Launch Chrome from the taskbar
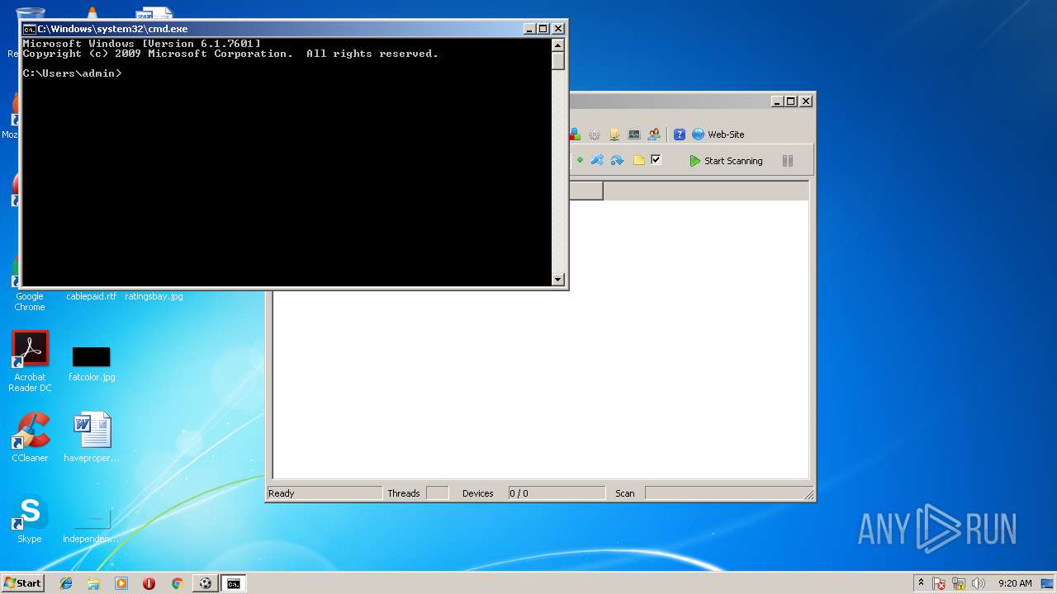The height and width of the screenshot is (594, 1057). pos(177,583)
